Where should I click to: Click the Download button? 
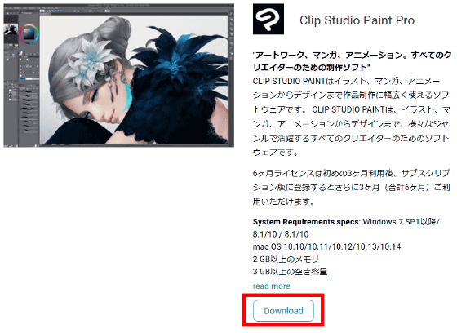pos(283,310)
